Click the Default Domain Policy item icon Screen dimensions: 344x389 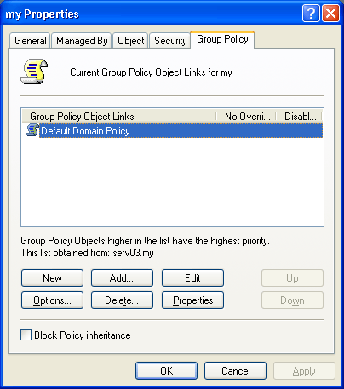point(32,130)
